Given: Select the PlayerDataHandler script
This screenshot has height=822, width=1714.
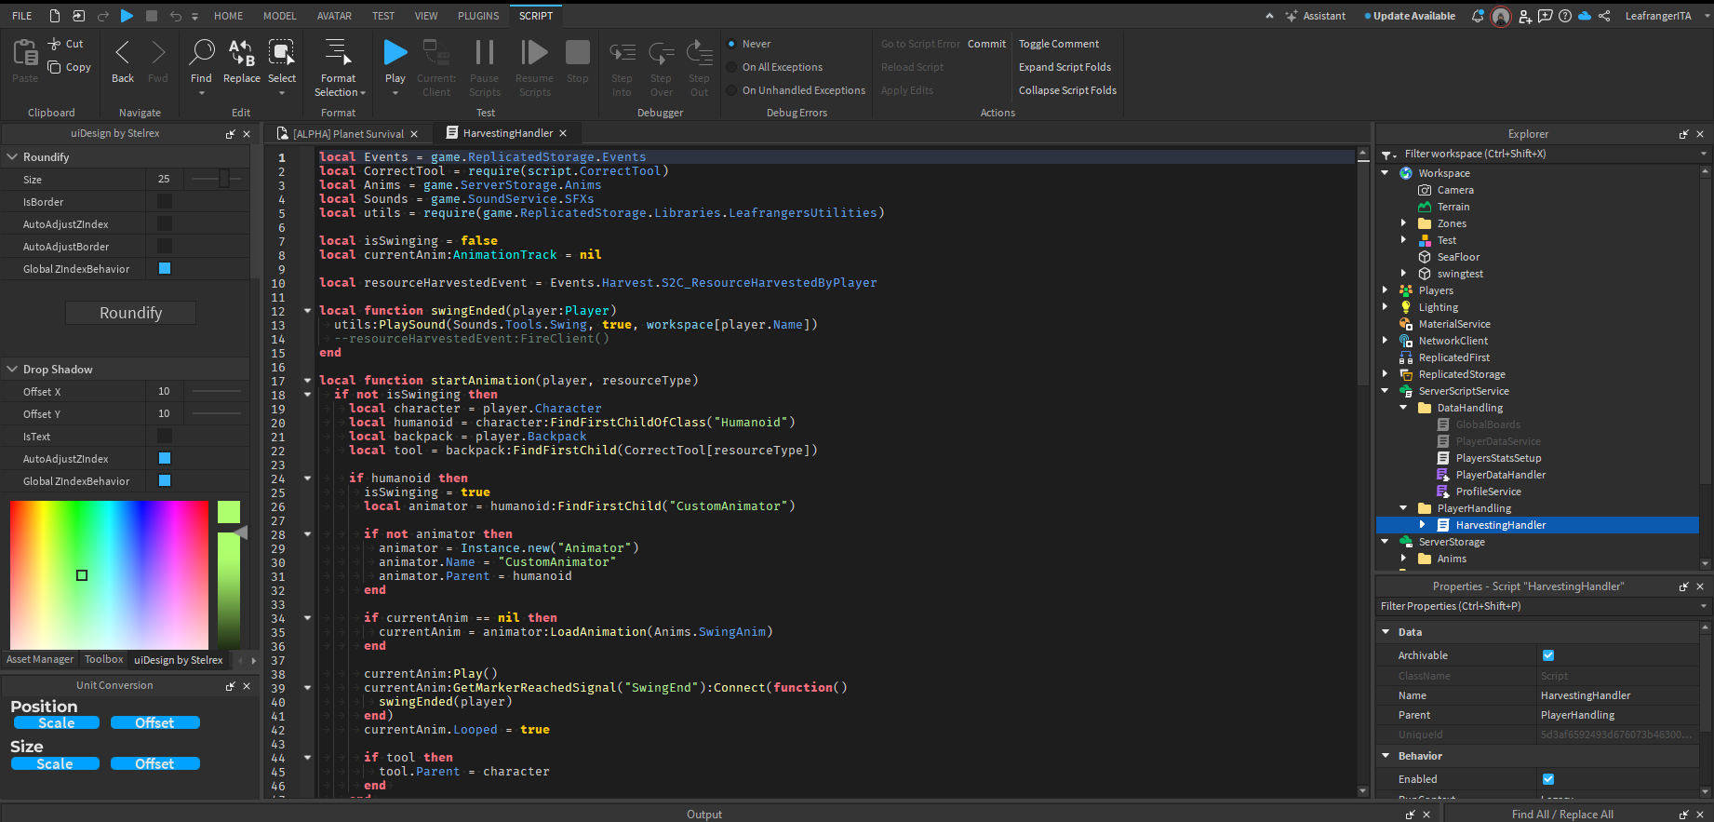Looking at the screenshot, I should tap(1500, 475).
